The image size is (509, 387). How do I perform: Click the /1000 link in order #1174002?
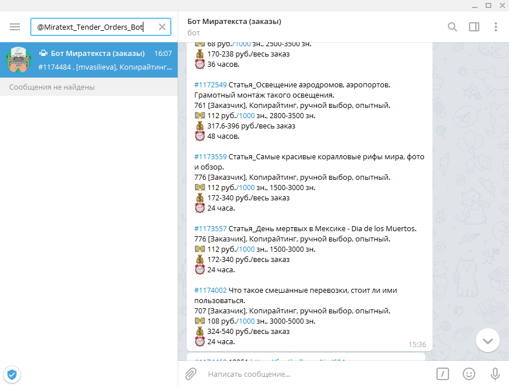click(x=246, y=321)
